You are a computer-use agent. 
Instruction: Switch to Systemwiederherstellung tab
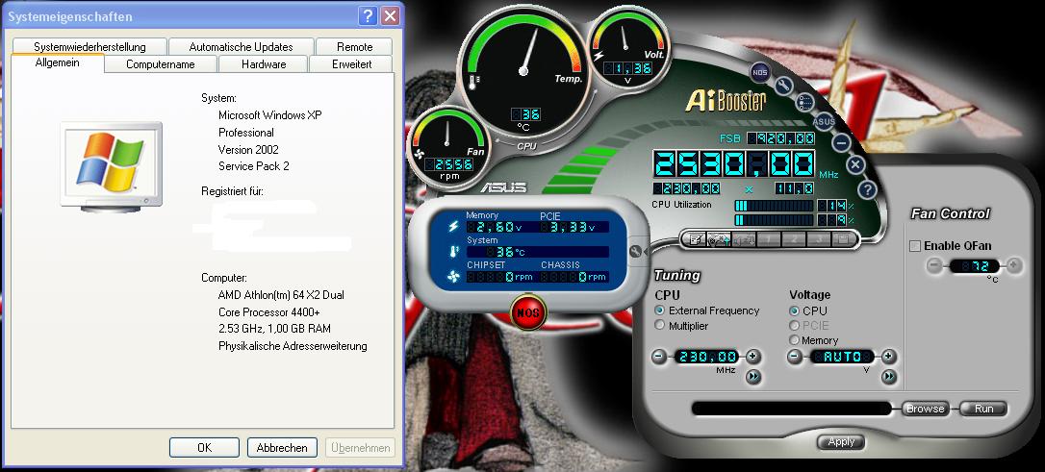coord(90,46)
